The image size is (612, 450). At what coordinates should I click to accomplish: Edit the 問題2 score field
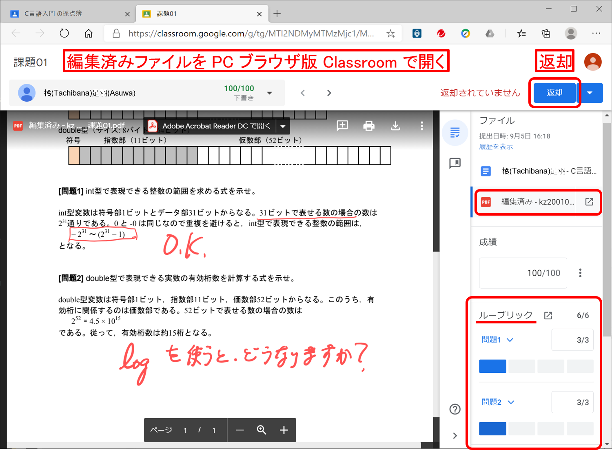pyautogui.click(x=572, y=402)
